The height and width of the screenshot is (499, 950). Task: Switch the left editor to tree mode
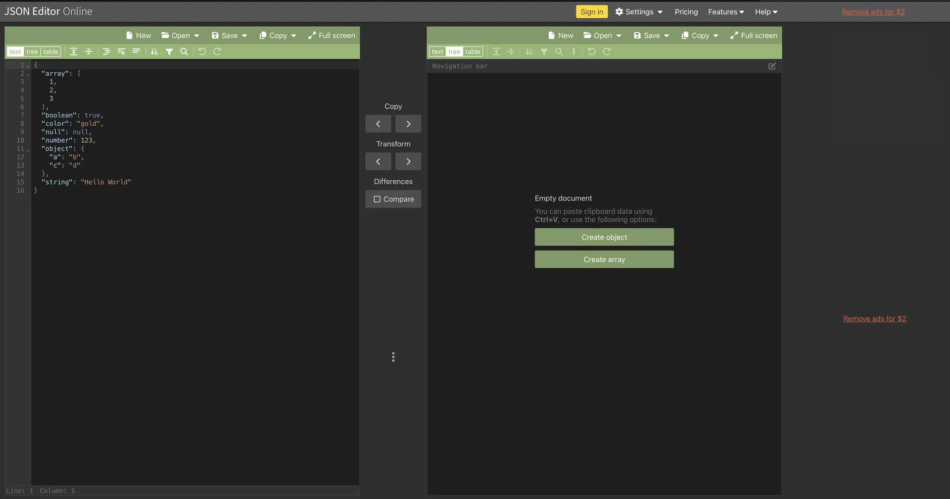coord(32,51)
